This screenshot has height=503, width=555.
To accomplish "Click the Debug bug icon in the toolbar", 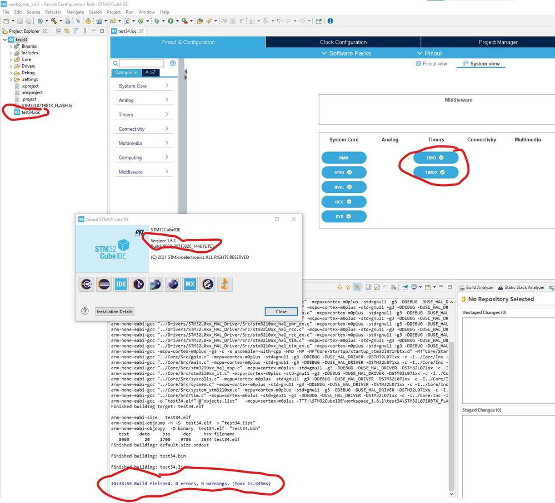I will [x=157, y=21].
